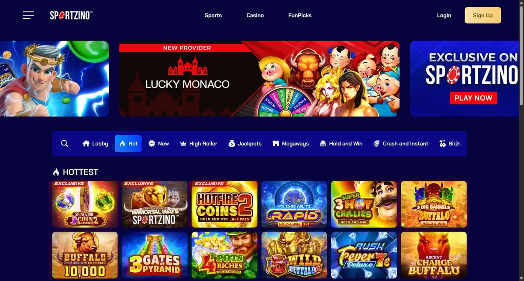Open the Crash and Instant category
Viewport: 524px width, 281px height.
point(401,143)
